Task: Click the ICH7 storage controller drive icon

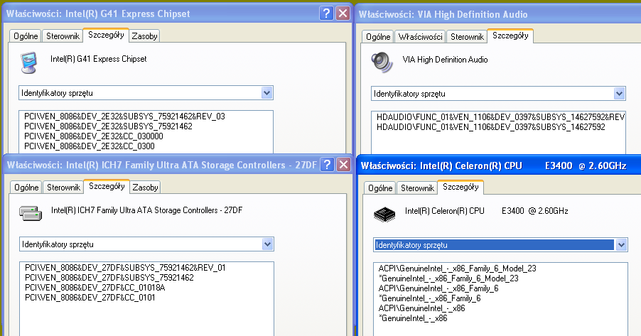Action: tap(31, 213)
